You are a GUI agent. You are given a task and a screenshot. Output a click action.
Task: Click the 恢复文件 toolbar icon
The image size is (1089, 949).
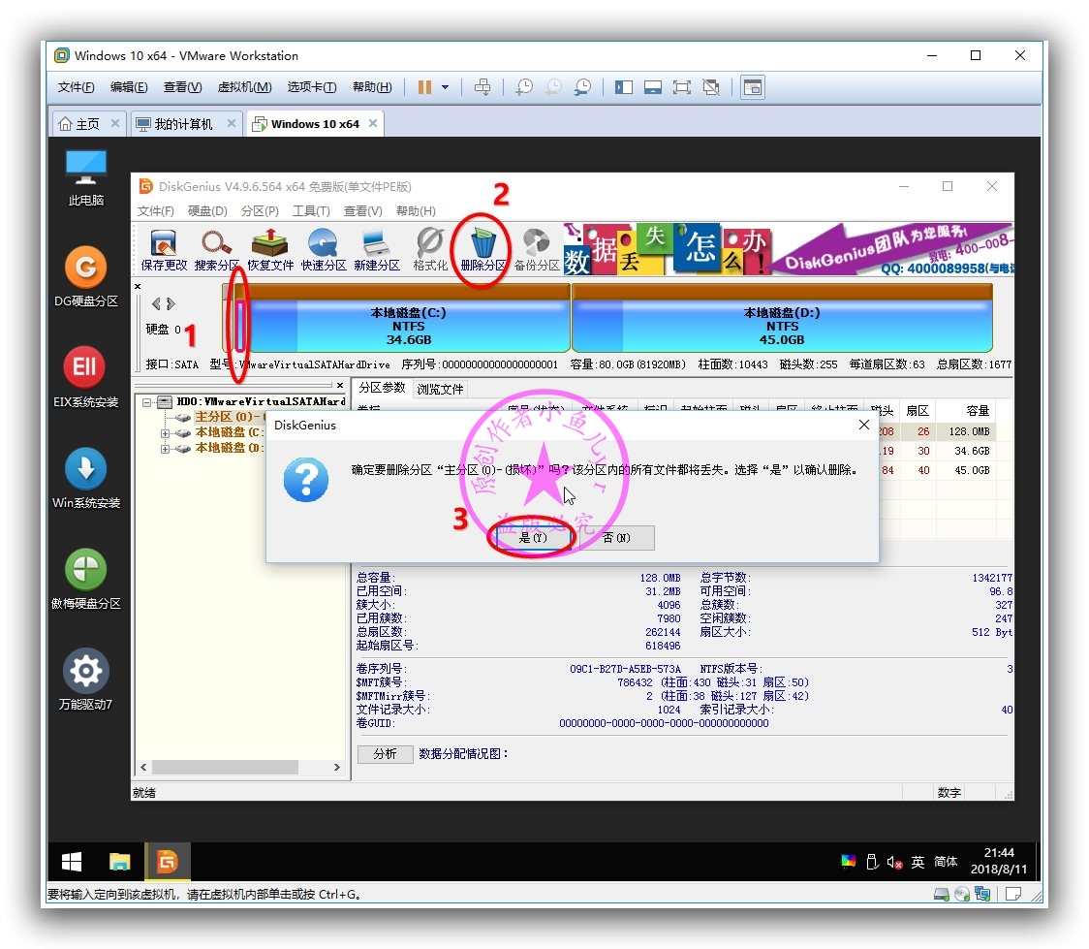(270, 250)
